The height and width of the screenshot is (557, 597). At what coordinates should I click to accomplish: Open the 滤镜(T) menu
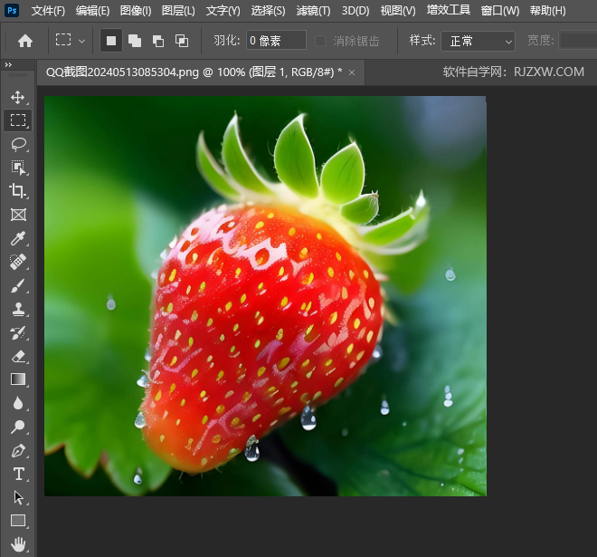coord(313,11)
